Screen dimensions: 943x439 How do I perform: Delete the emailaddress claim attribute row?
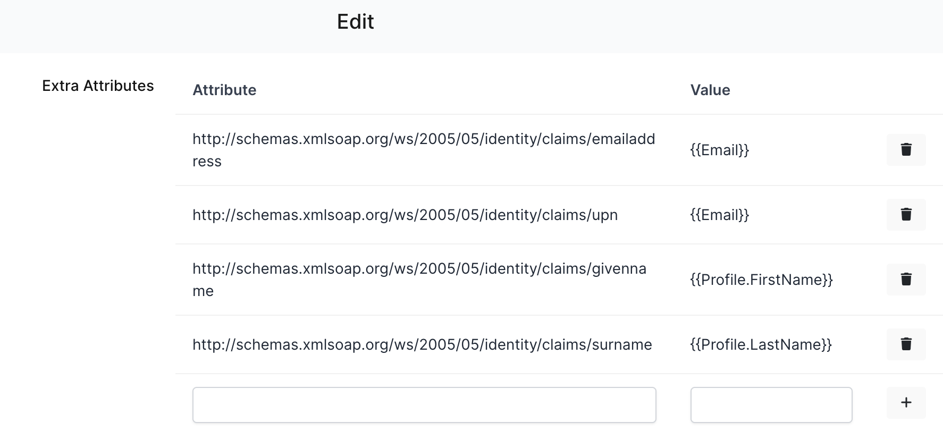(906, 150)
